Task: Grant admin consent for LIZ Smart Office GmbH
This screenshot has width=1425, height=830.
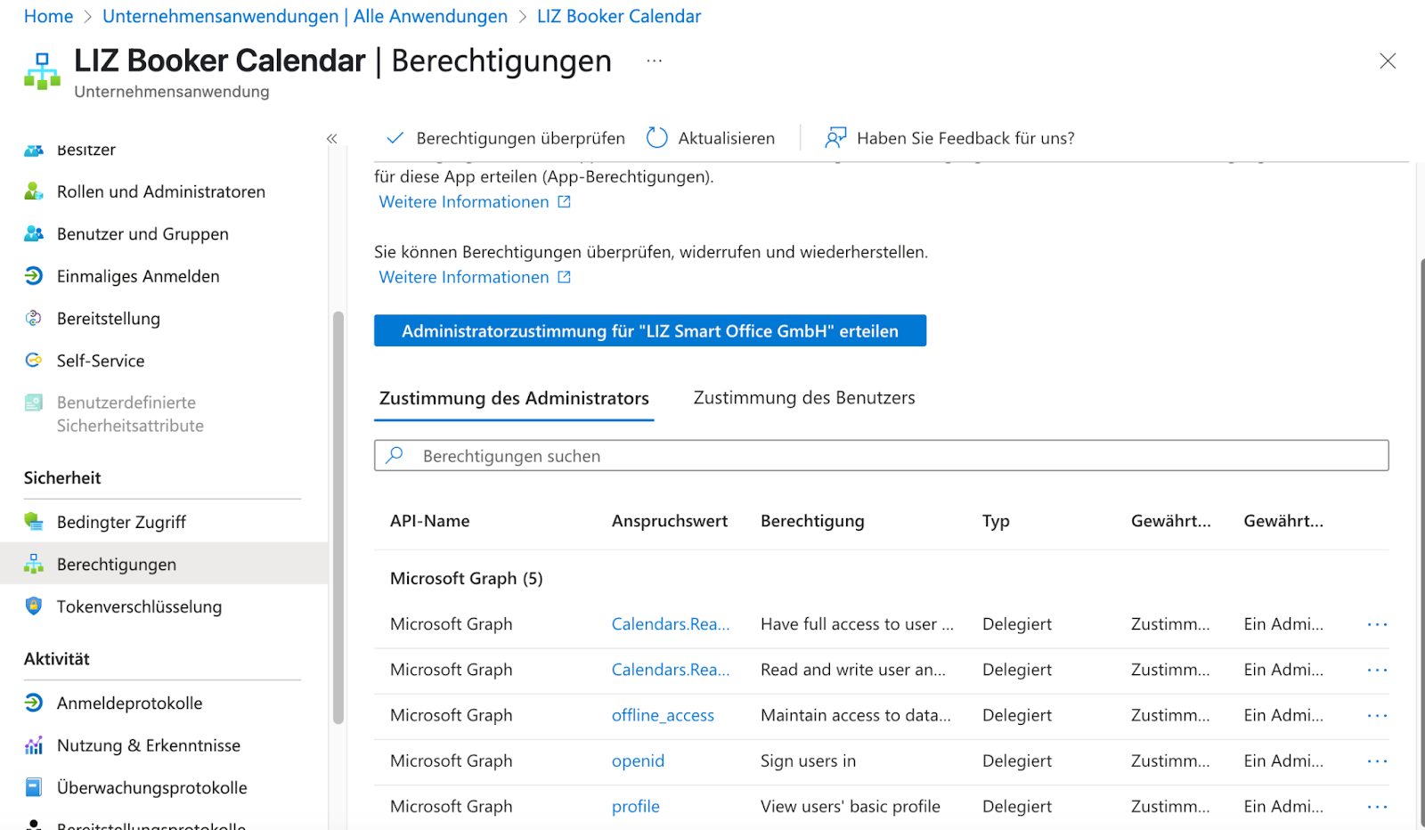Action: tap(650, 330)
